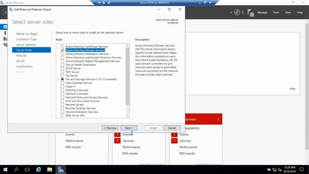The width and height of the screenshot is (309, 174).
Task: Select Host Guardian Service role text
Action: tap(79, 83)
